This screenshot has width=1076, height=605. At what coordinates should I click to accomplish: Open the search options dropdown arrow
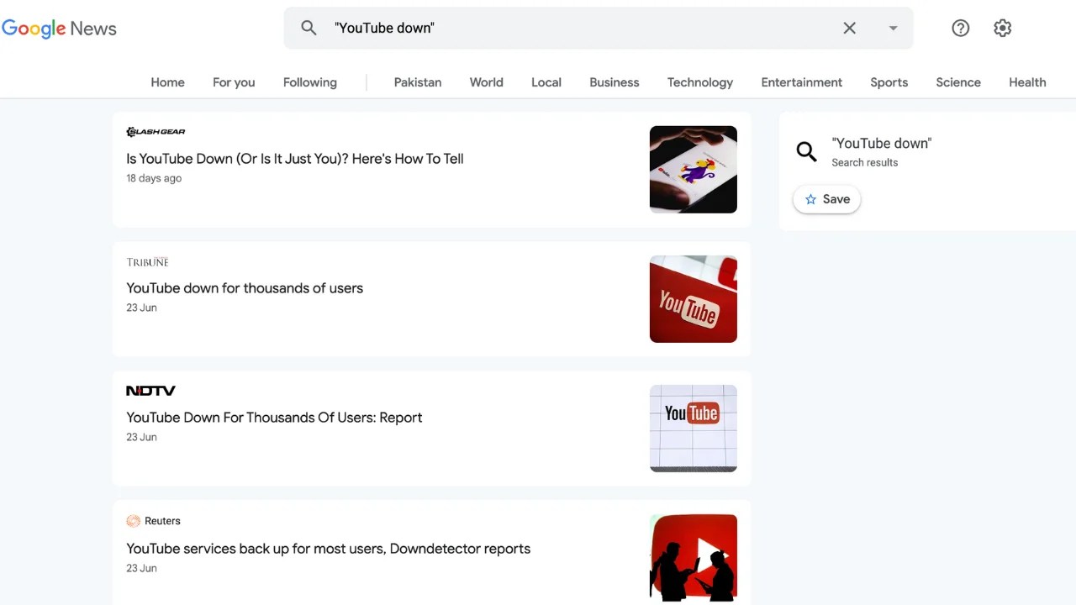click(x=893, y=28)
